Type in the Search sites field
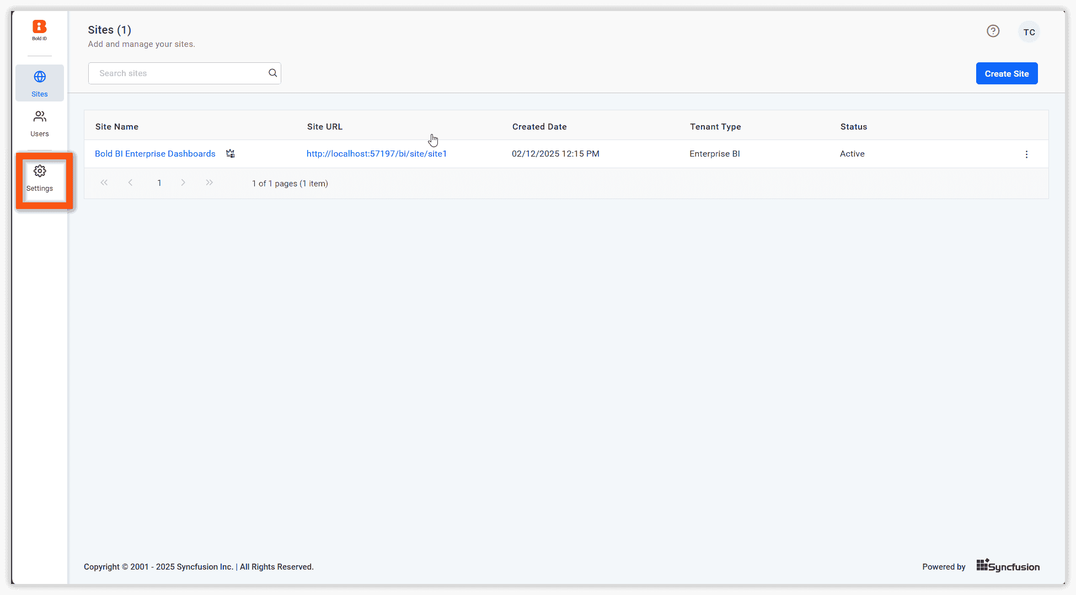The image size is (1076, 595). pos(179,73)
